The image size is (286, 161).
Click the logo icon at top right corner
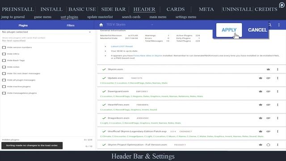(x=282, y=5)
